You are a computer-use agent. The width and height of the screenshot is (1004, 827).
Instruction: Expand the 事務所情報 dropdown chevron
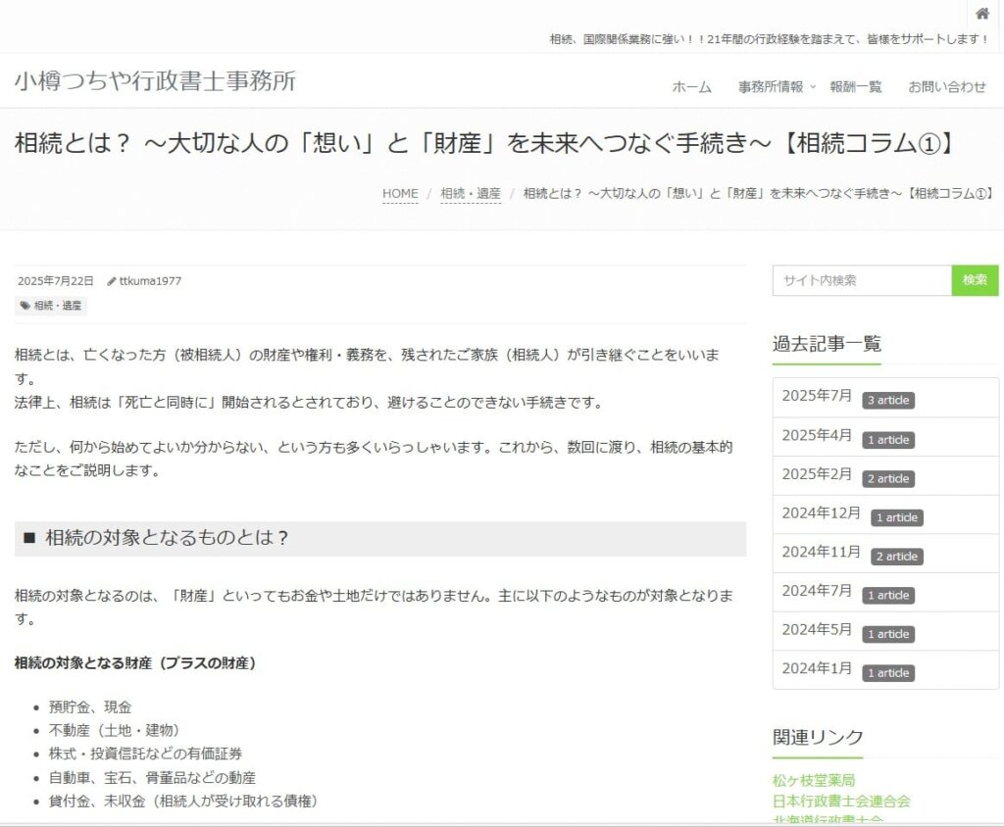tap(812, 87)
